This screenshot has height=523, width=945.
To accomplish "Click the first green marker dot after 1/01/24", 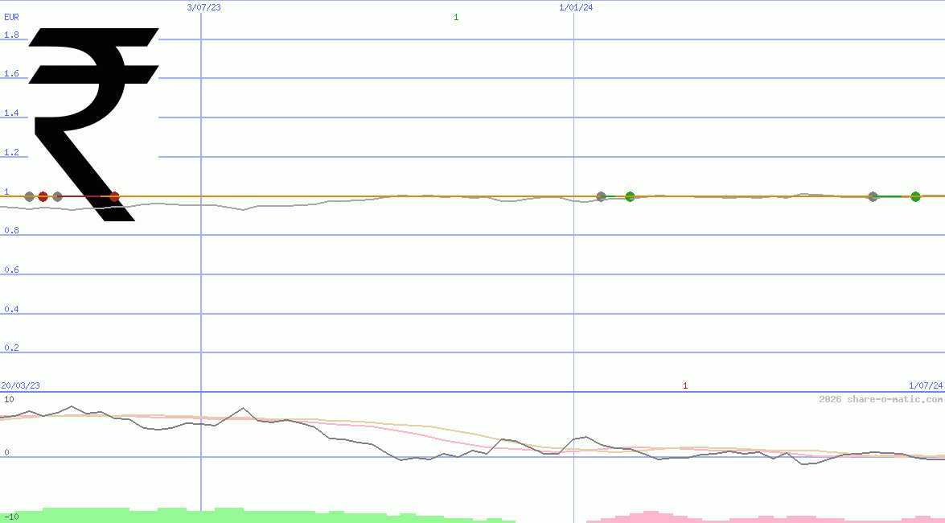I will point(630,196).
